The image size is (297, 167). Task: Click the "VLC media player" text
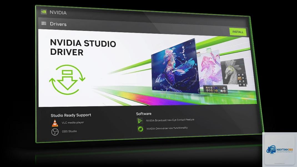click(x=73, y=123)
